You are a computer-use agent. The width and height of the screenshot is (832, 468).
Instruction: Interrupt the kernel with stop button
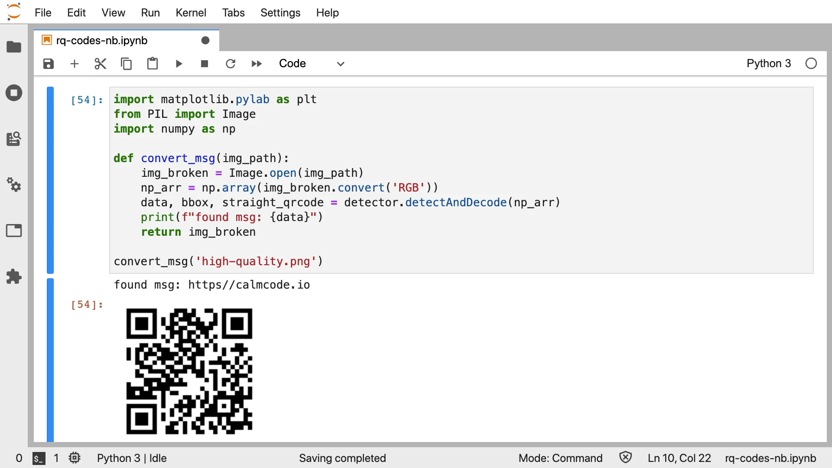point(205,64)
